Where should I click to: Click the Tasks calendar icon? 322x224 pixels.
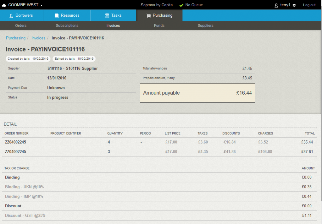click(107, 16)
